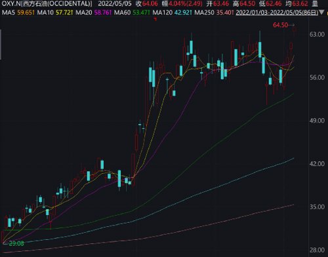
Task: Select the MA20 indicator label
Action: (84, 12)
